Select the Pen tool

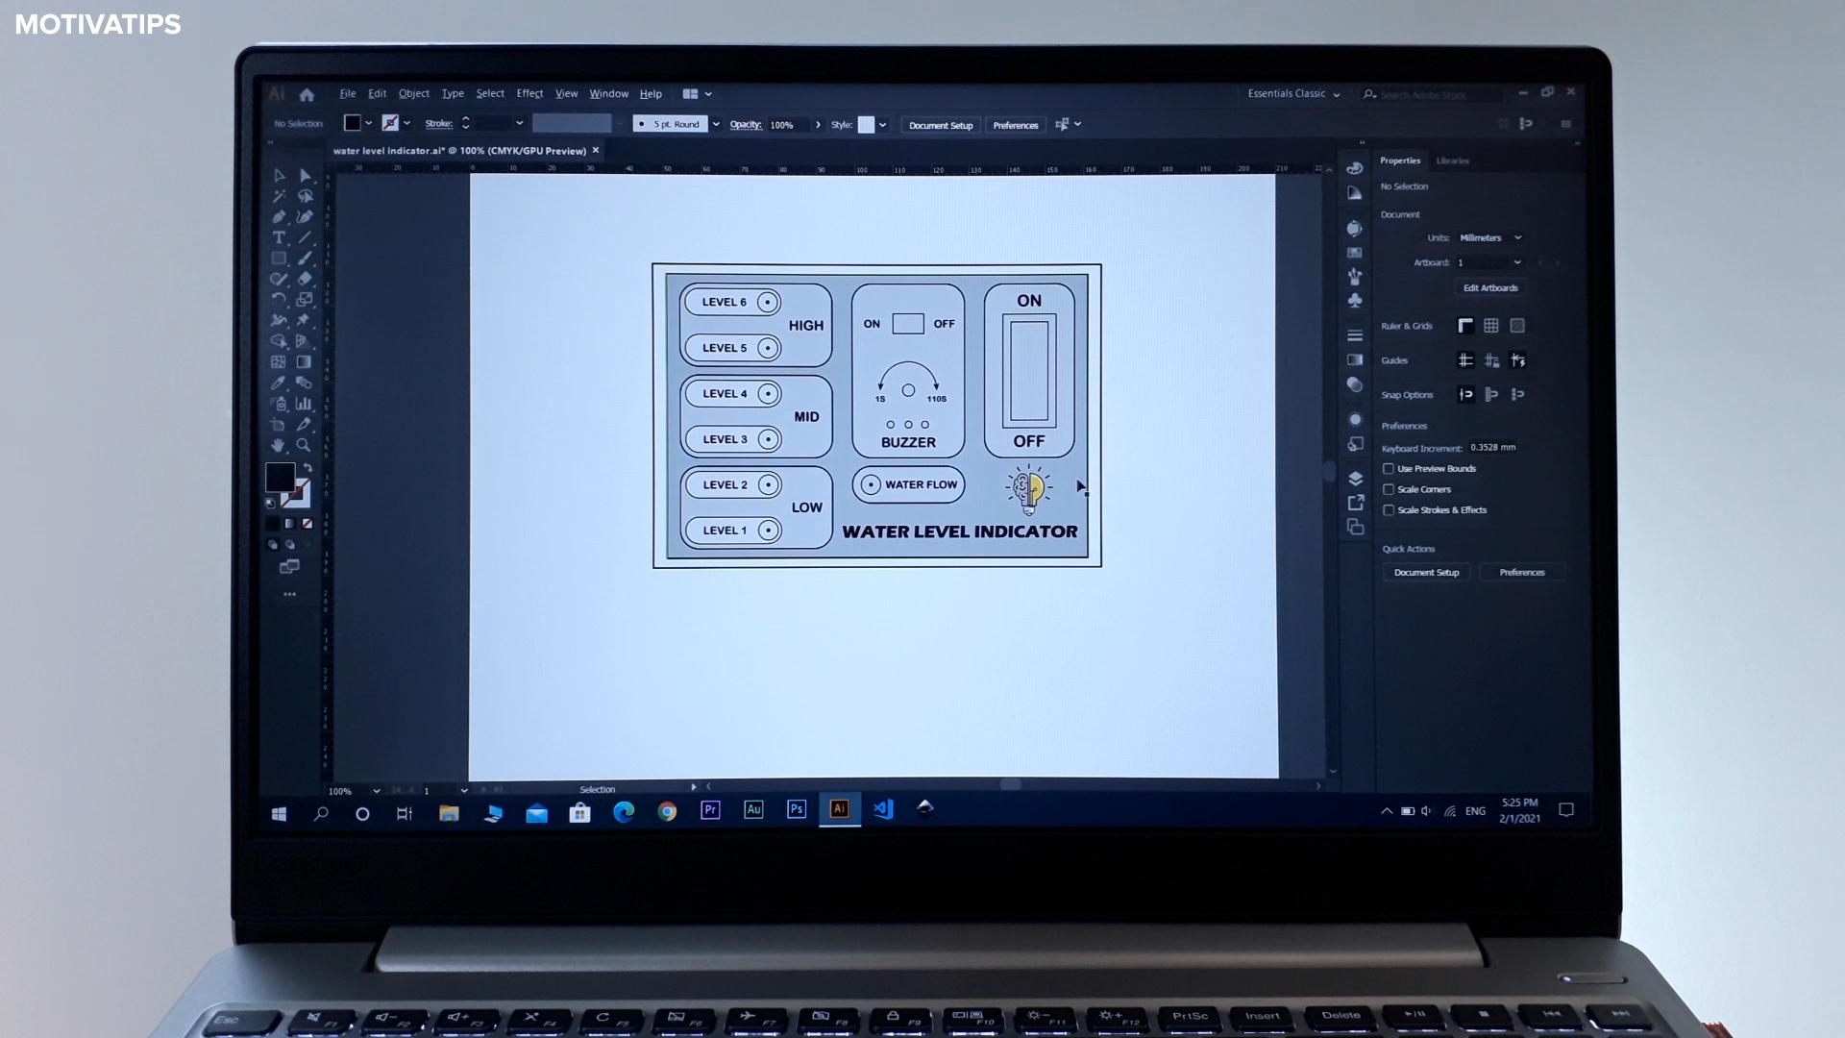point(279,217)
